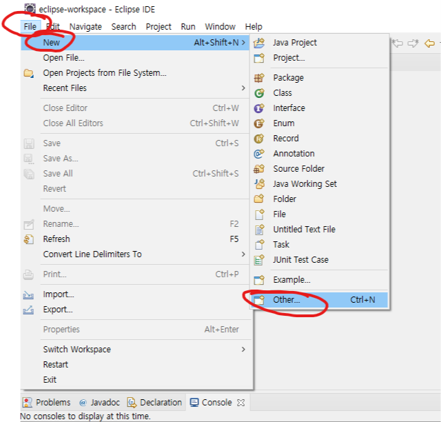Open the Window menu
The width and height of the screenshot is (441, 422).
220,26
